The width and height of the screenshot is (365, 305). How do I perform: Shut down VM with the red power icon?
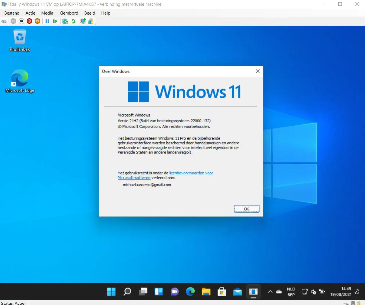pyautogui.click(x=29, y=21)
